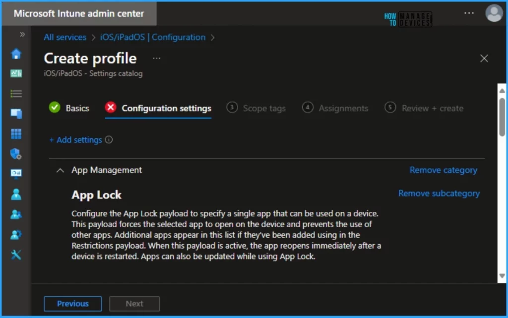Click Remove category link
Viewport: 508px width, 318px height.
tap(443, 170)
